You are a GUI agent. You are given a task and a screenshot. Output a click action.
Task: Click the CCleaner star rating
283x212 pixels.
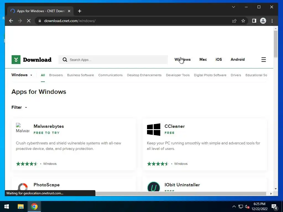tap(158, 164)
